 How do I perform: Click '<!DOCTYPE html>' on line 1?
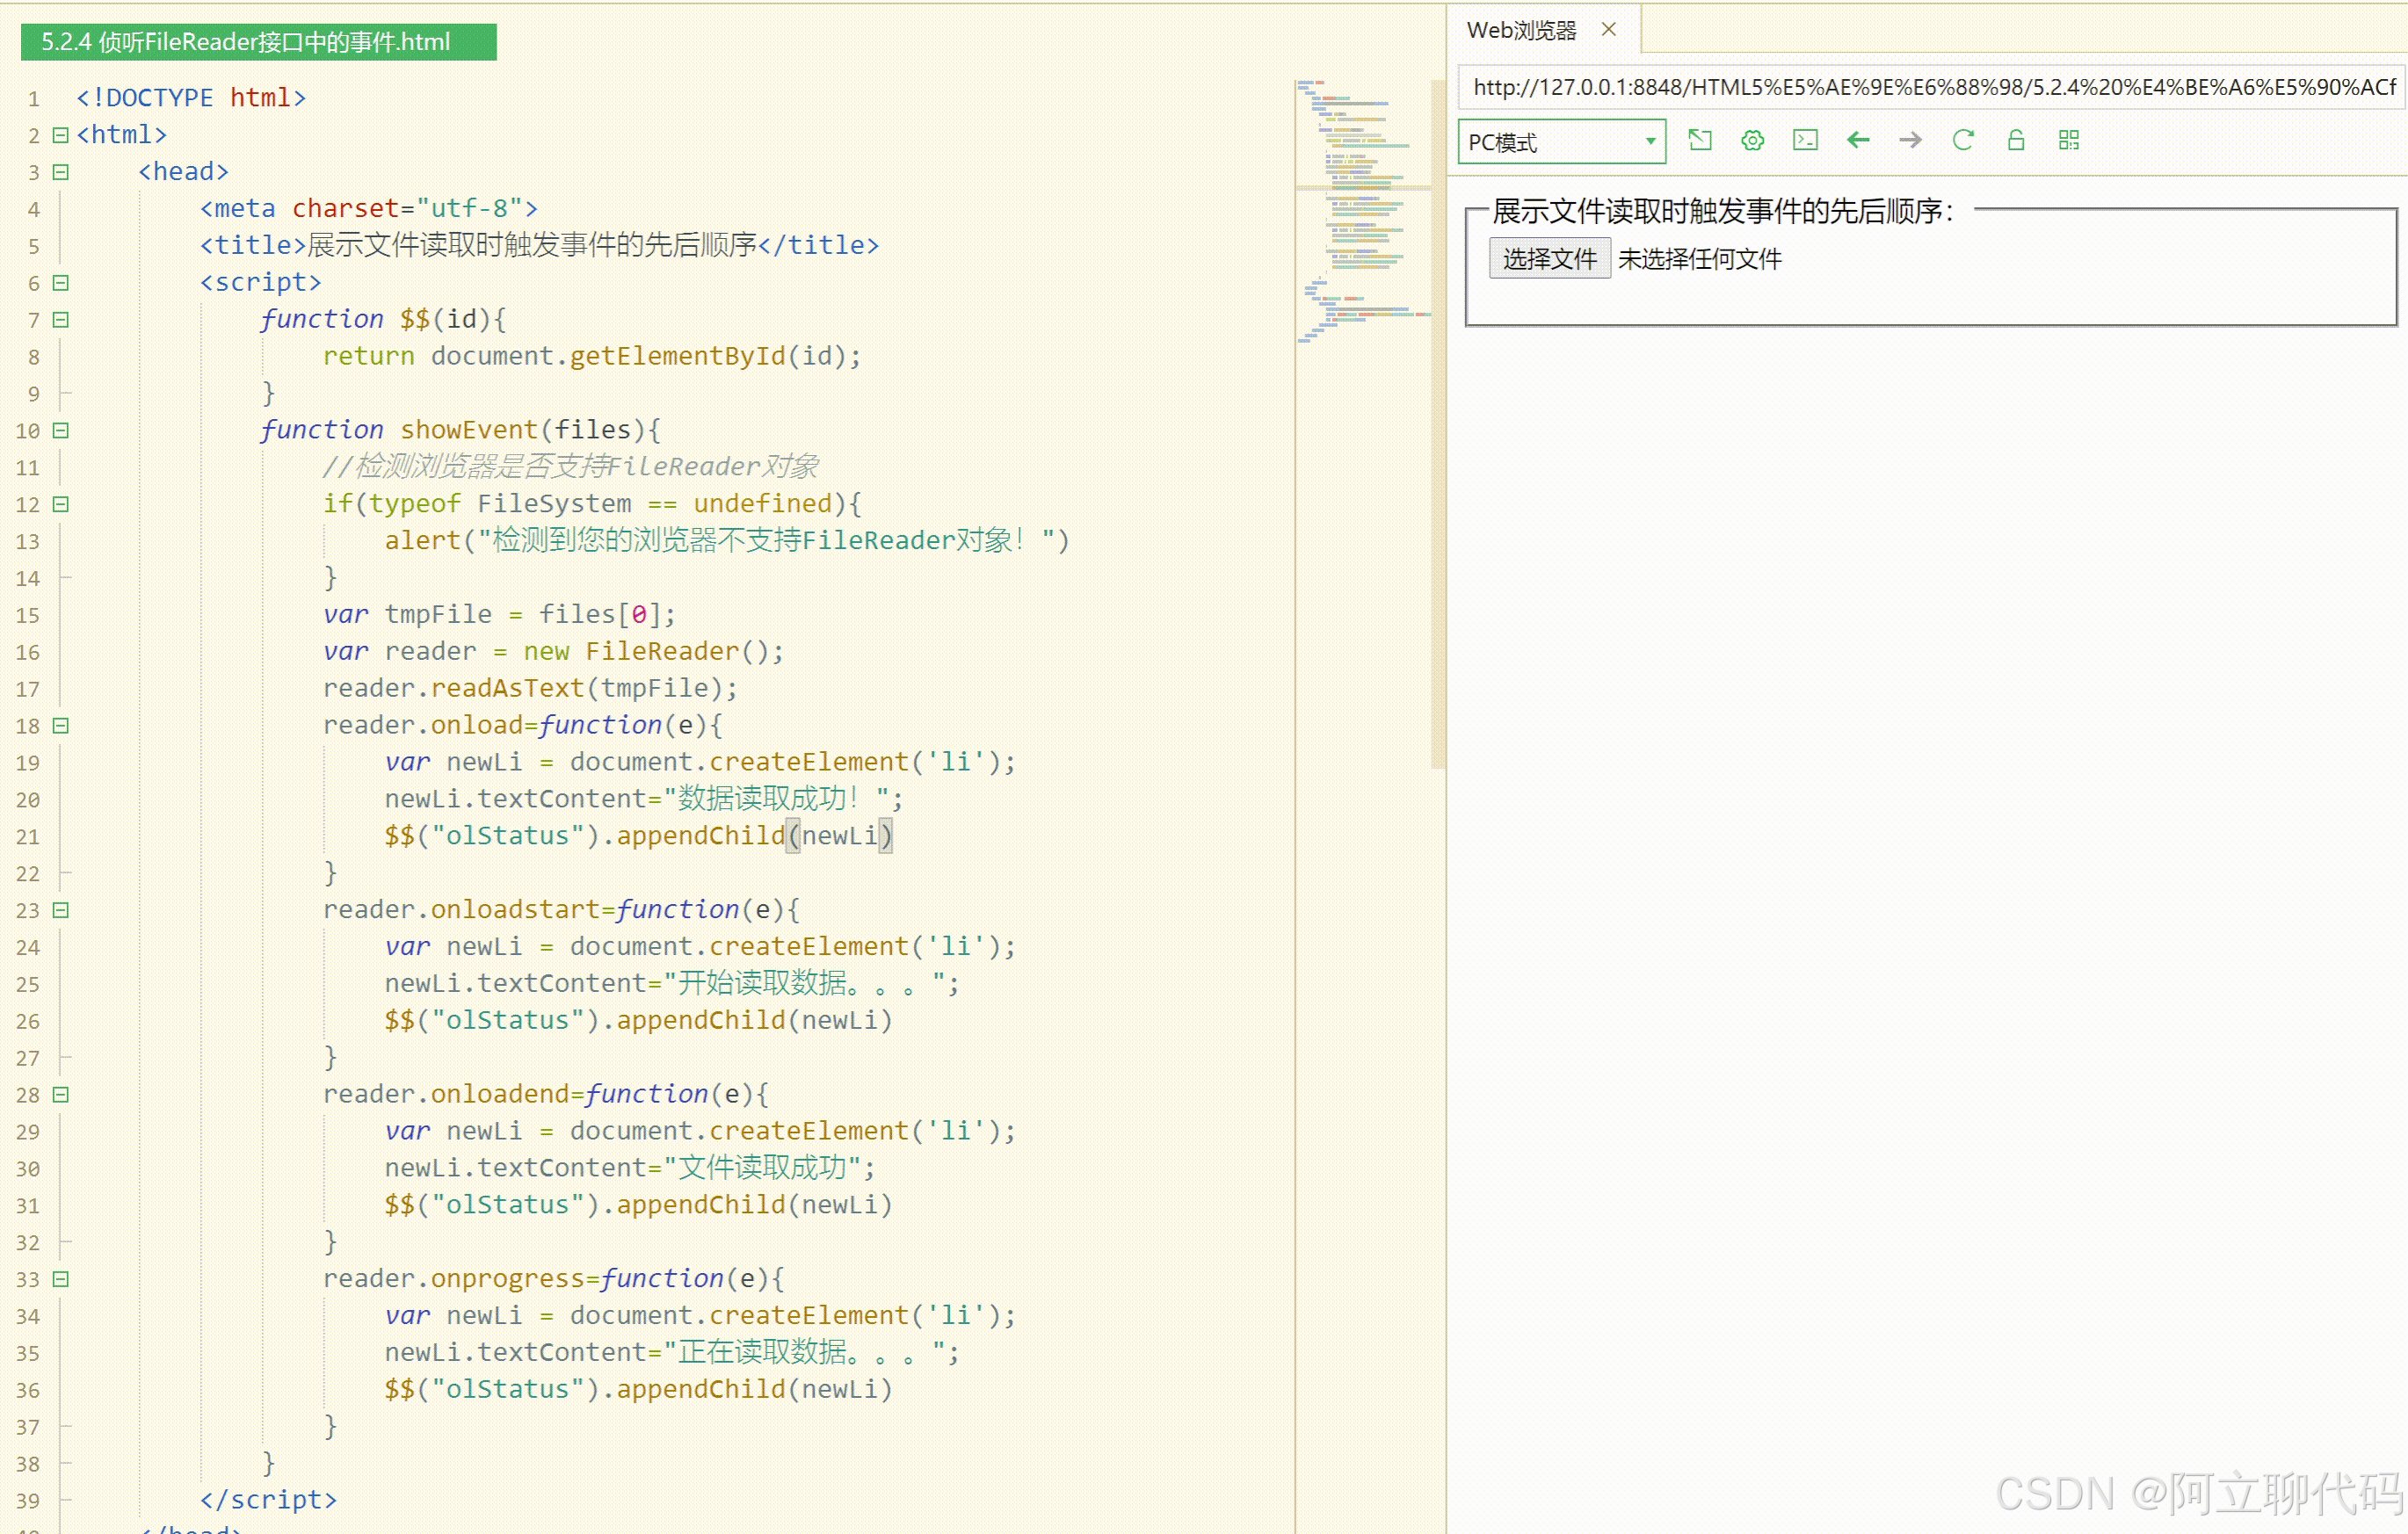(x=192, y=98)
